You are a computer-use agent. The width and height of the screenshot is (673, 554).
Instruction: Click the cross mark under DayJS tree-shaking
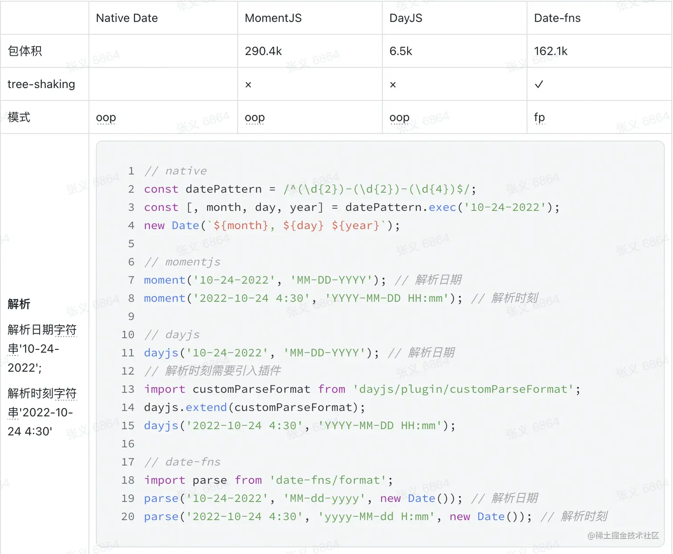point(393,85)
